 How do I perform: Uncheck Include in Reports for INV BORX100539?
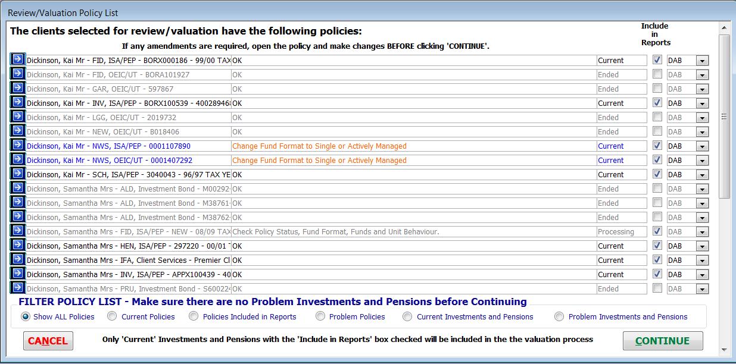pyautogui.click(x=657, y=102)
